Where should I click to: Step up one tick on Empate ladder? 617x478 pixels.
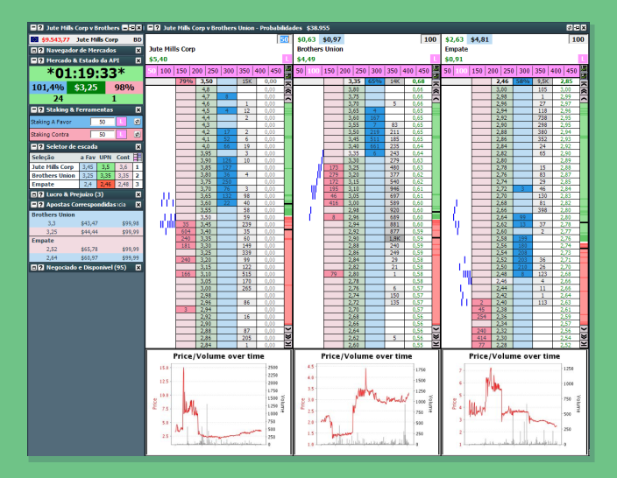(584, 99)
